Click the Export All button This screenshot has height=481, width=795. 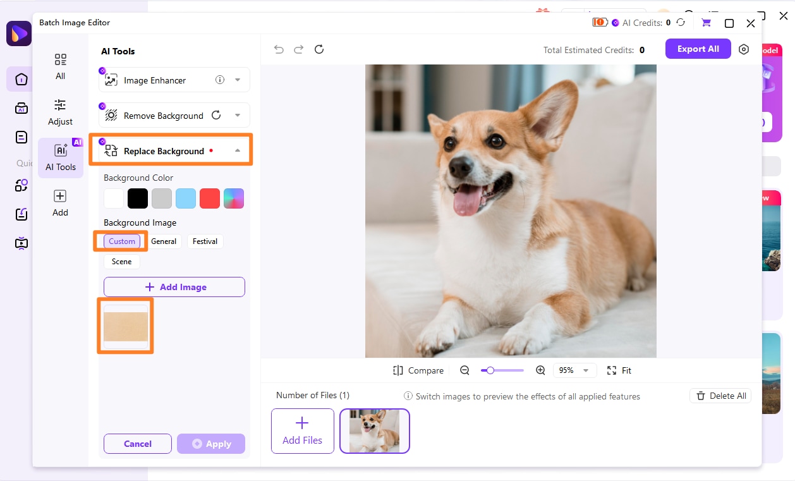point(698,49)
